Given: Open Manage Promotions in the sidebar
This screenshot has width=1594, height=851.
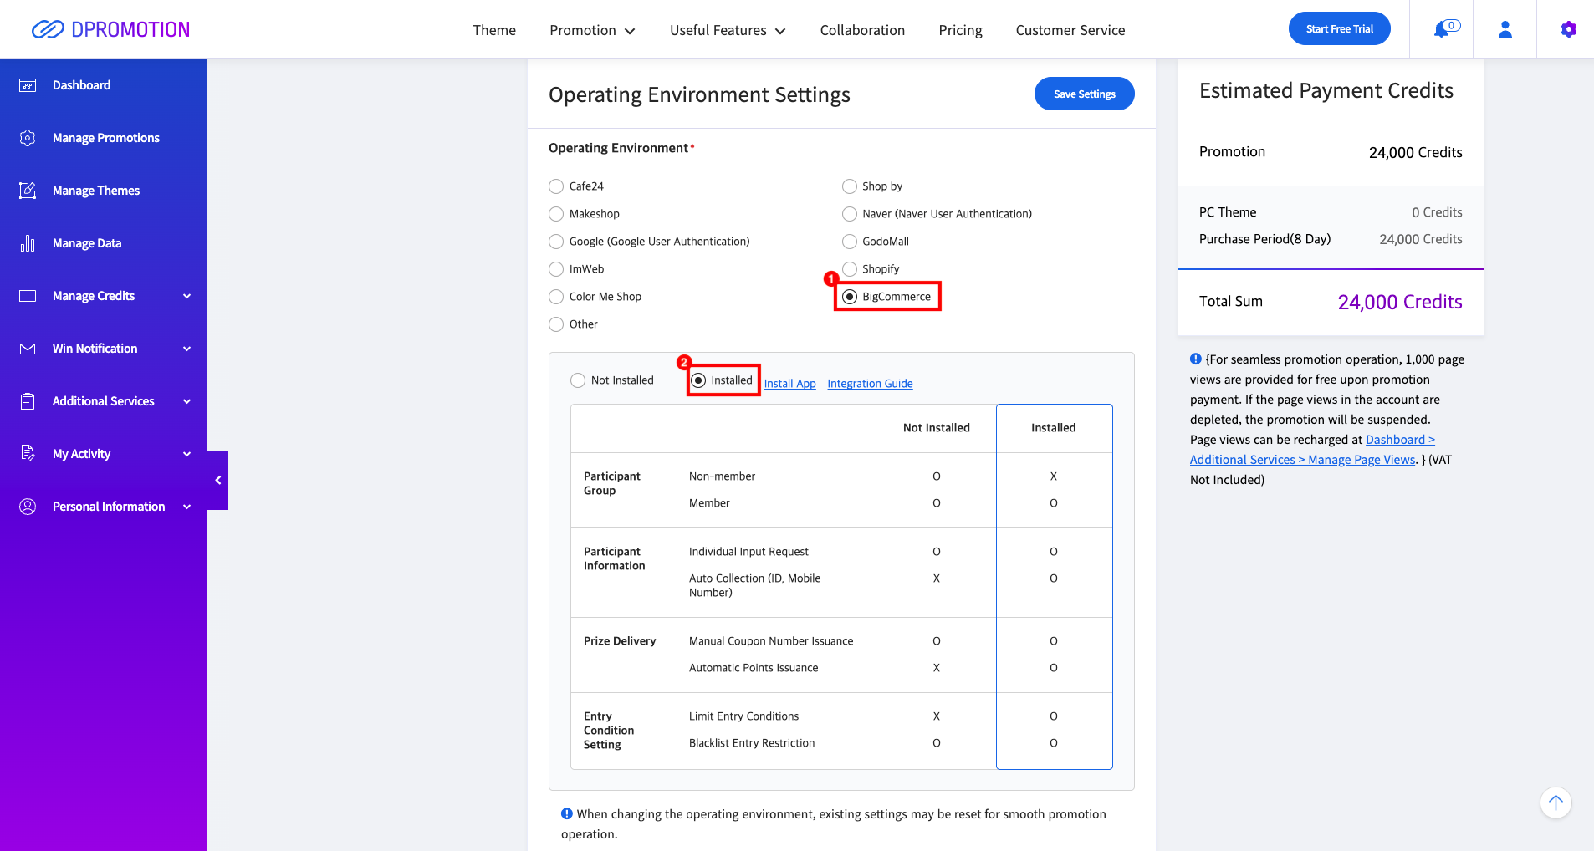Looking at the screenshot, I should pyautogui.click(x=105, y=138).
